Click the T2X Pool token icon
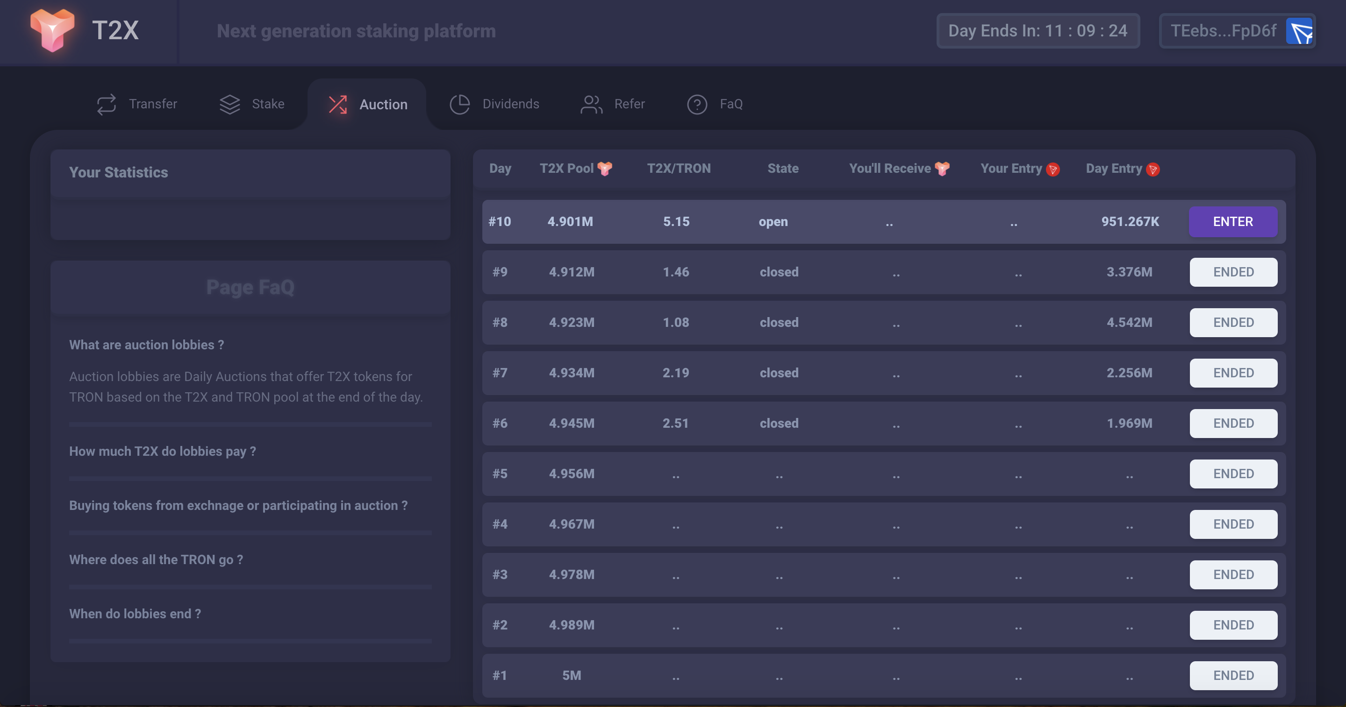Image resolution: width=1346 pixels, height=707 pixels. click(605, 169)
